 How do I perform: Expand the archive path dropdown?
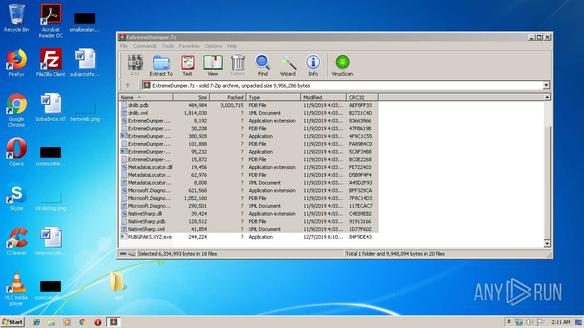[546, 85]
